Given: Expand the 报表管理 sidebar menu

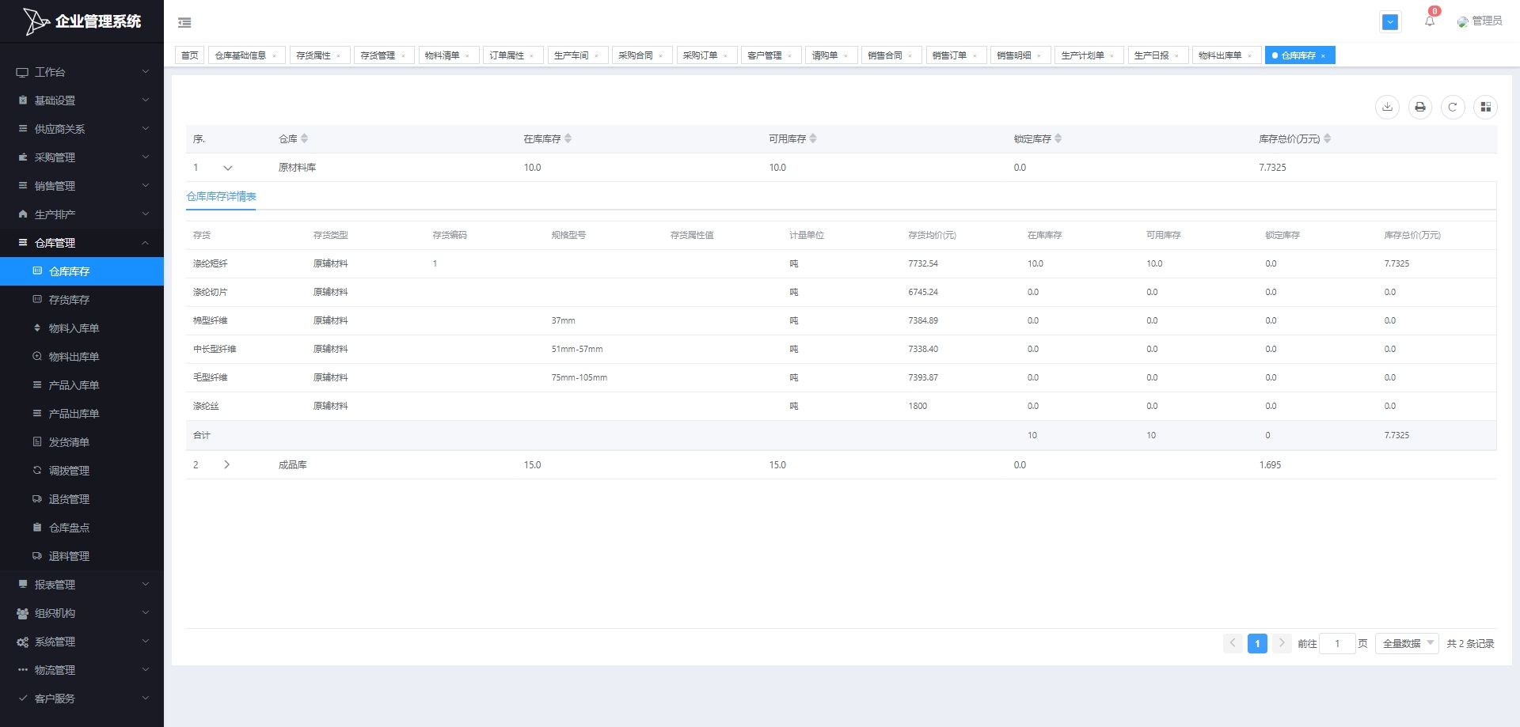Looking at the screenshot, I should (x=55, y=585).
